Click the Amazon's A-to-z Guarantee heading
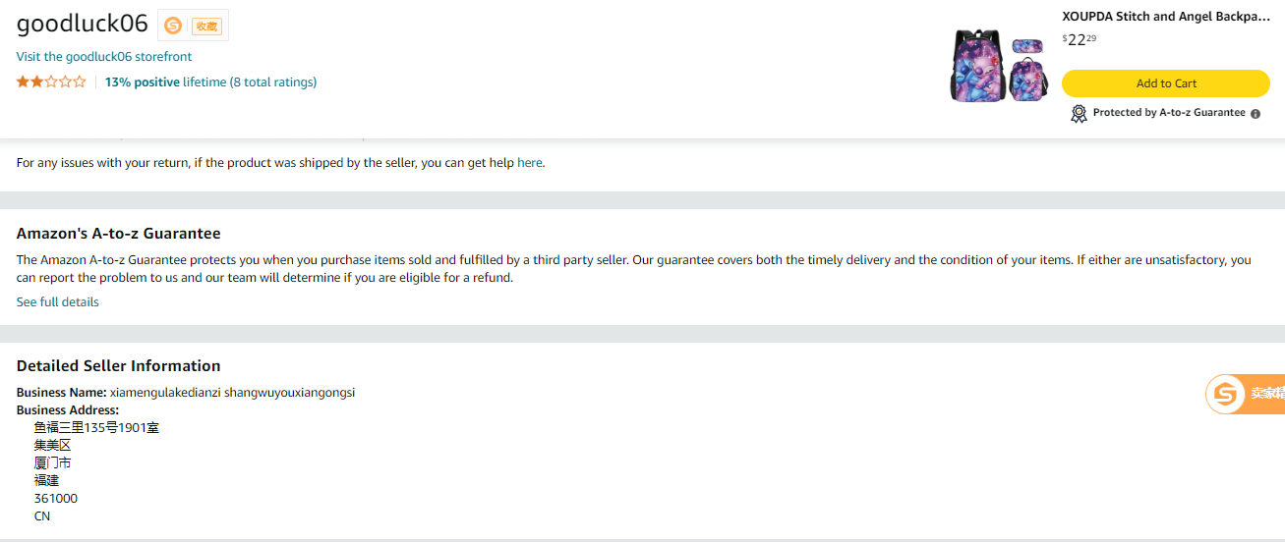Viewport: 1285px width, 542px height. [x=118, y=234]
